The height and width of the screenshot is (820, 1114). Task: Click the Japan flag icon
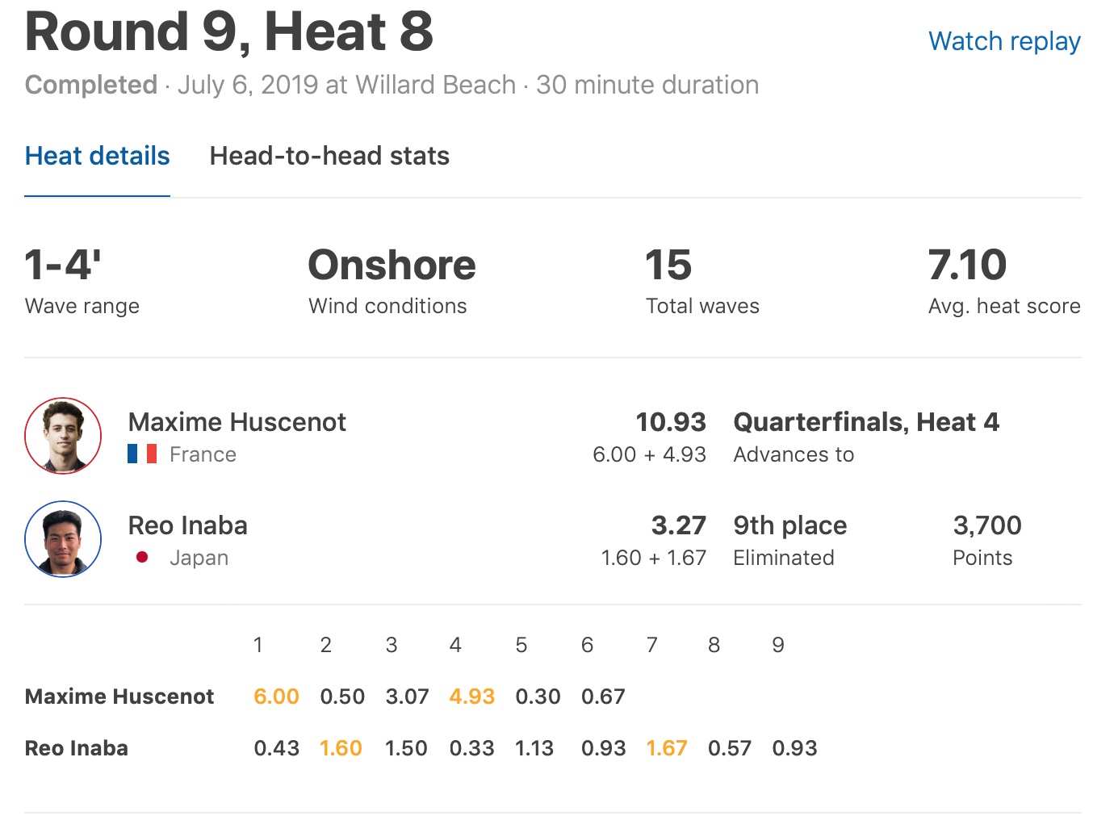(x=142, y=557)
